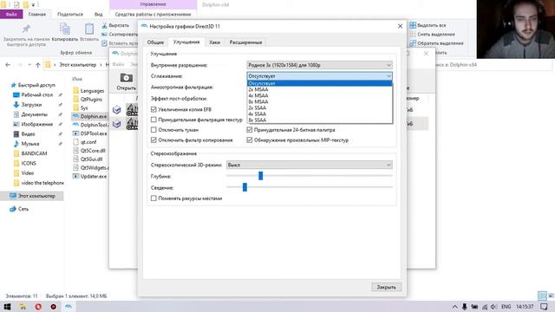
Task: Open Загрузки in the navigation pane
Action: 27,105
